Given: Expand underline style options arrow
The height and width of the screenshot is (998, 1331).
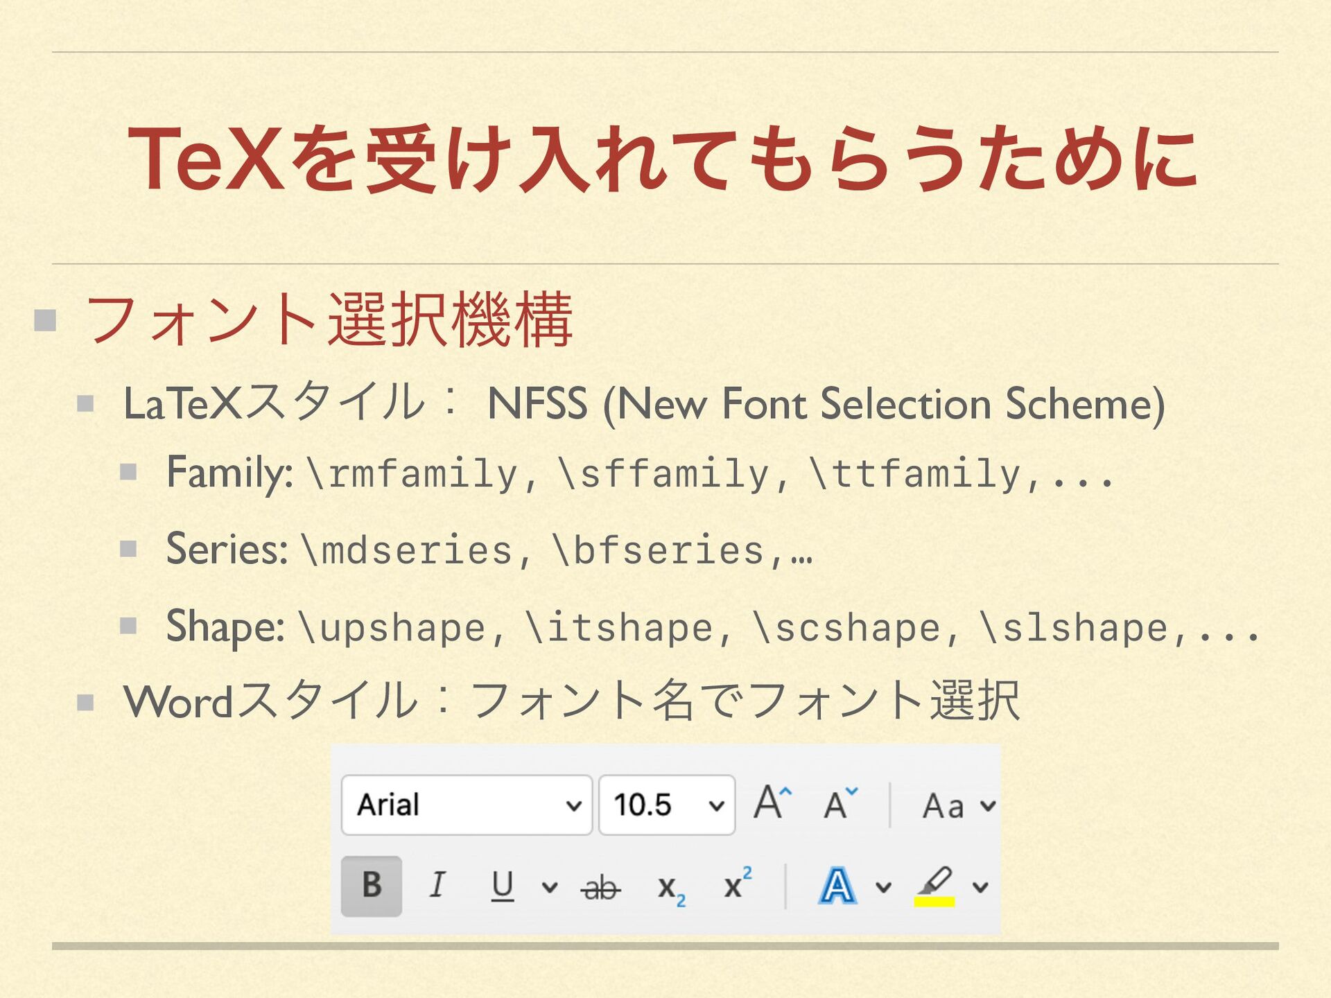Looking at the screenshot, I should 549,886.
